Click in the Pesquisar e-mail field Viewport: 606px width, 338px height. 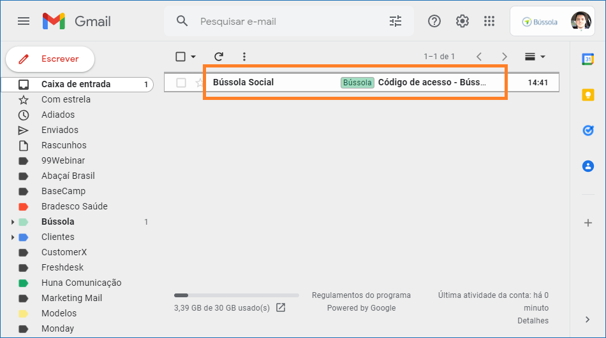(289, 21)
